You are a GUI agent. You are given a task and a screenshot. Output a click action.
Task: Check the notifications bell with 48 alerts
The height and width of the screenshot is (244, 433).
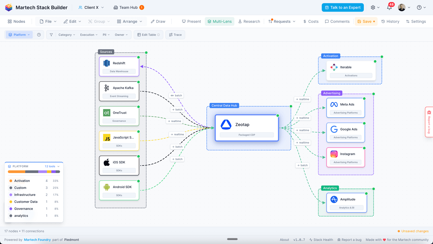tap(389, 7)
